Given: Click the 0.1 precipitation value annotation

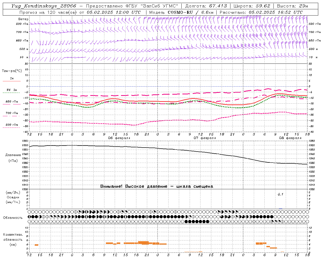Looking at the screenshot, I should coord(280,194).
